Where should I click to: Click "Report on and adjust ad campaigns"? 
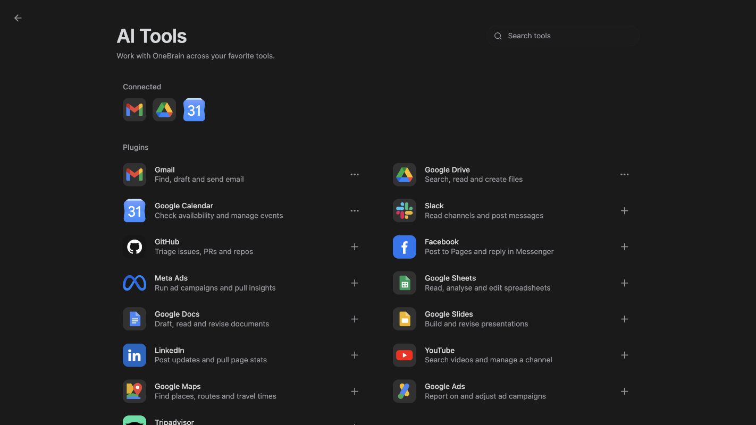485,396
